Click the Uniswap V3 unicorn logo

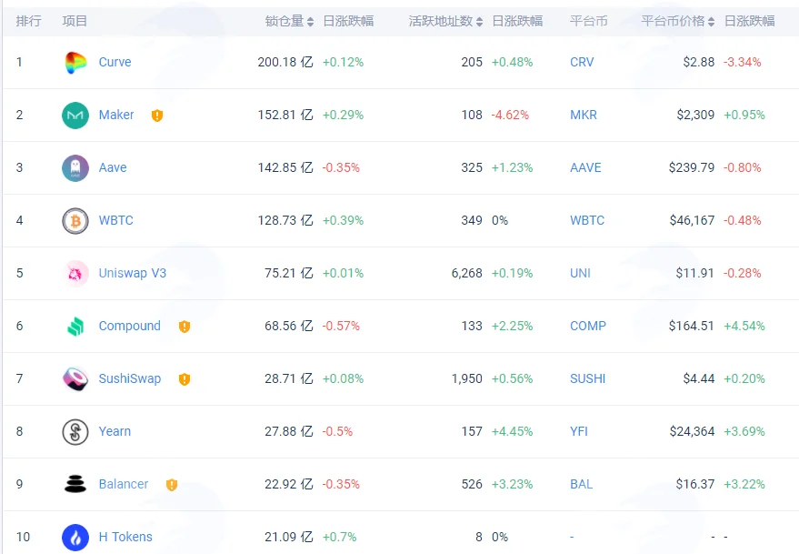pyautogui.click(x=75, y=274)
